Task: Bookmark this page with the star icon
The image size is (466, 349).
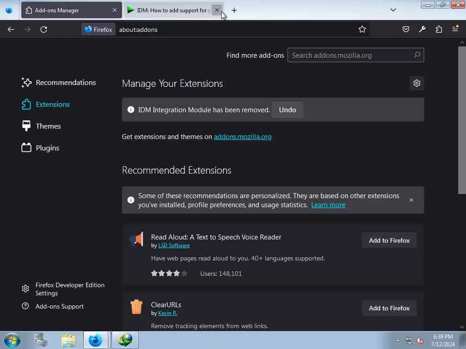Action: 362,30
